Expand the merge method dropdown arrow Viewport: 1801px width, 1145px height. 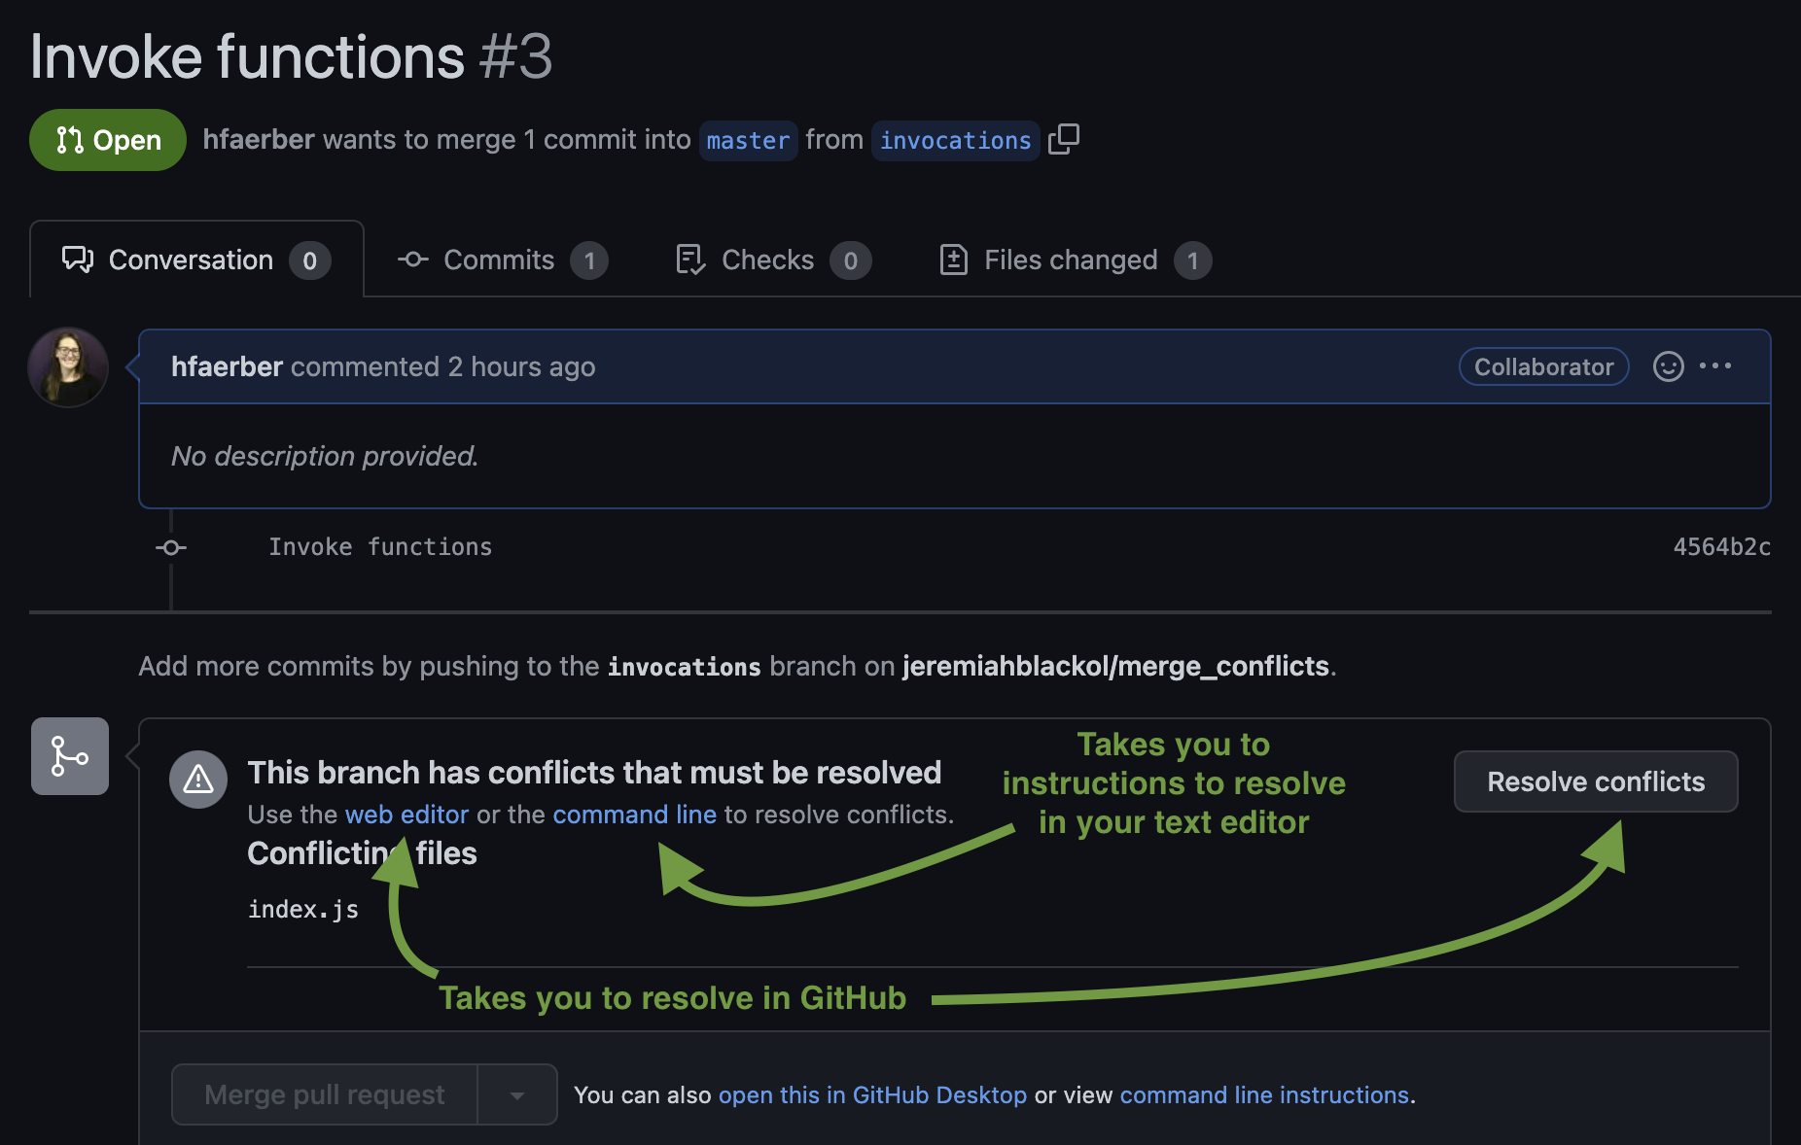(517, 1095)
